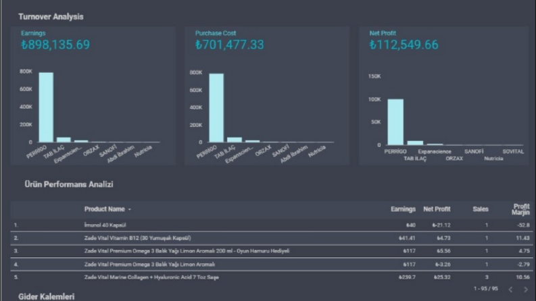
Task: Click Purchase Cost total ₺701,477.33
Action: tap(230, 45)
